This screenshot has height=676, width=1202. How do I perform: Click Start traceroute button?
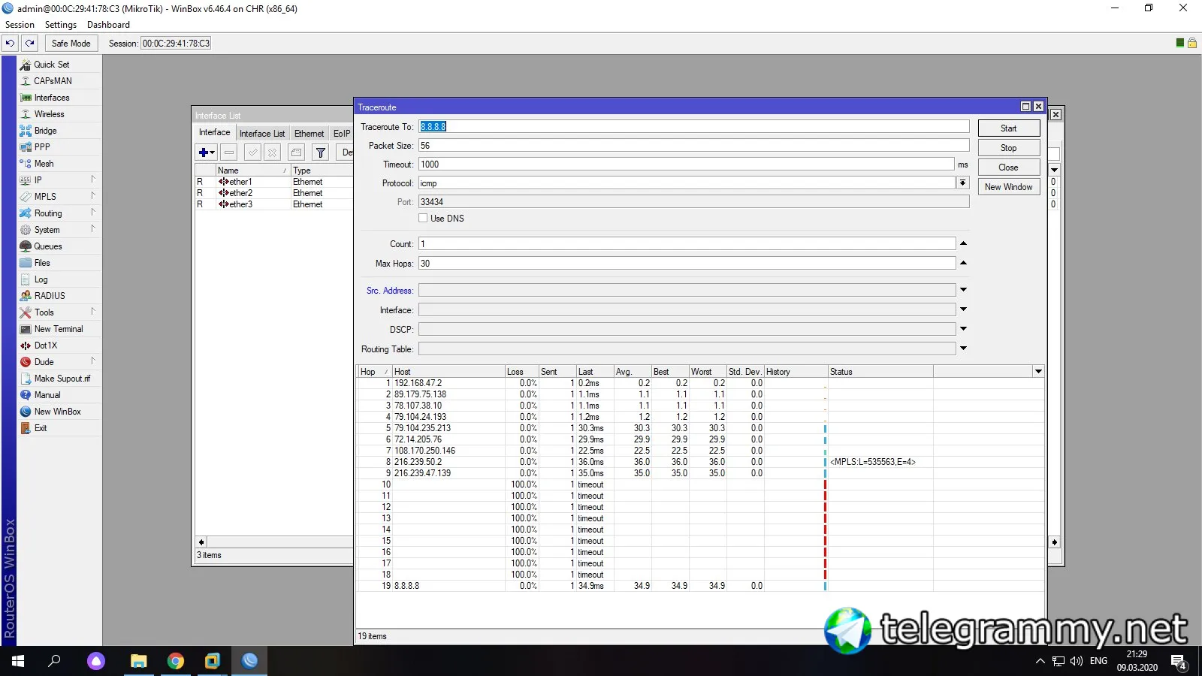point(1008,128)
